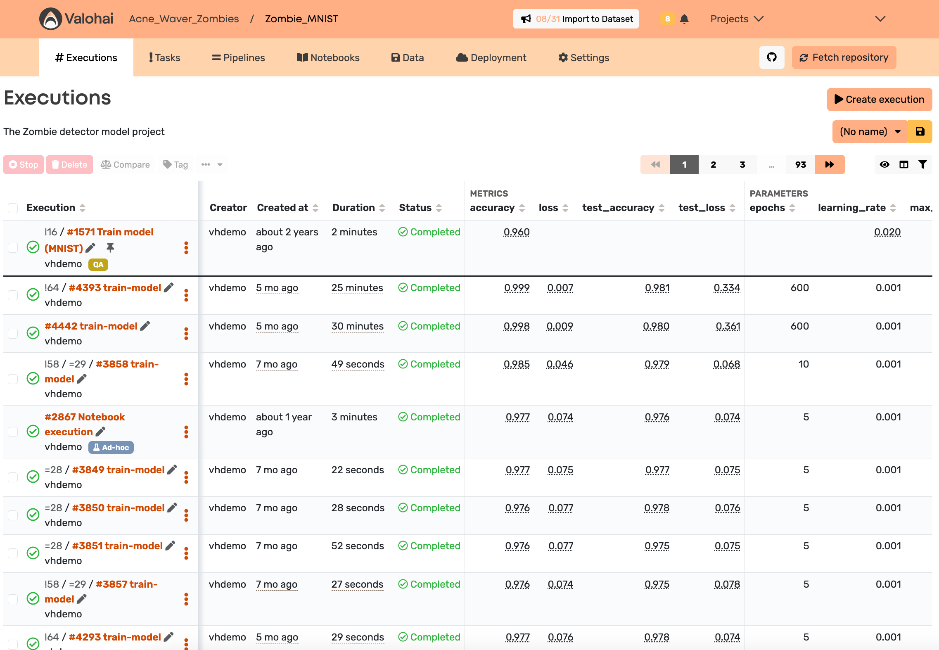
Task: Open the Deployment tab
Action: coord(491,58)
